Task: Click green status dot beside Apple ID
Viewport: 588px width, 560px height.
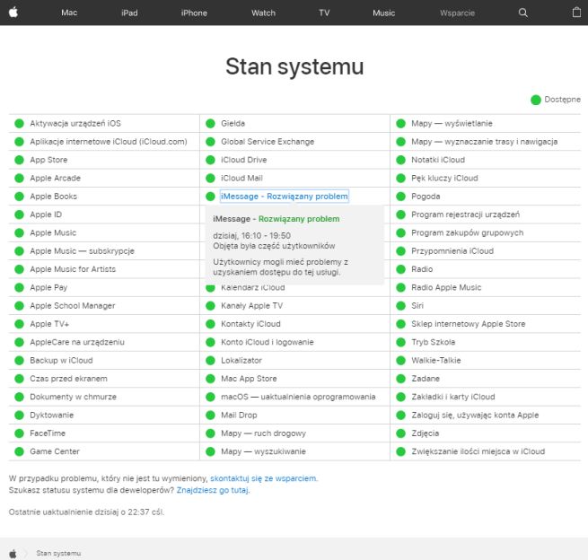Action: (19, 214)
